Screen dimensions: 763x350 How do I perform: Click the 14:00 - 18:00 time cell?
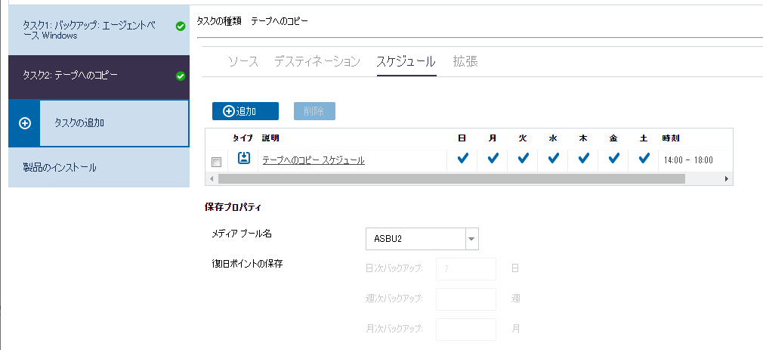[x=688, y=160]
